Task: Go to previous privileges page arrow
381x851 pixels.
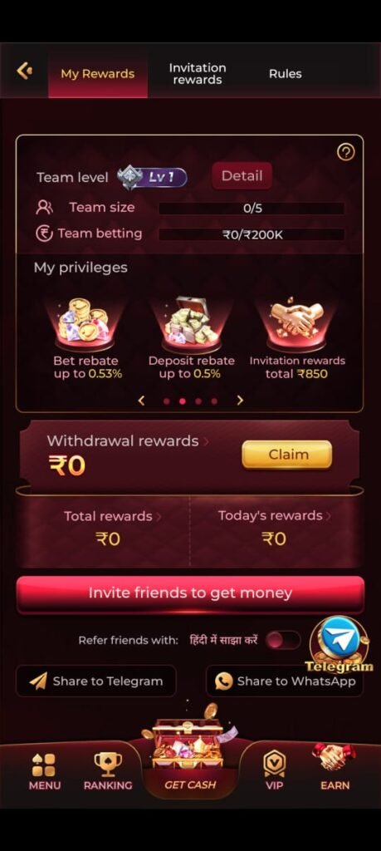Action: (x=141, y=401)
